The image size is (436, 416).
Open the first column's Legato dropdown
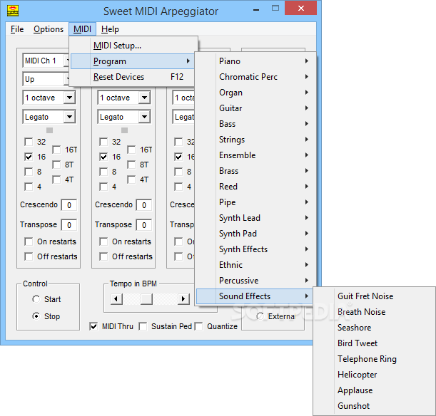69,117
